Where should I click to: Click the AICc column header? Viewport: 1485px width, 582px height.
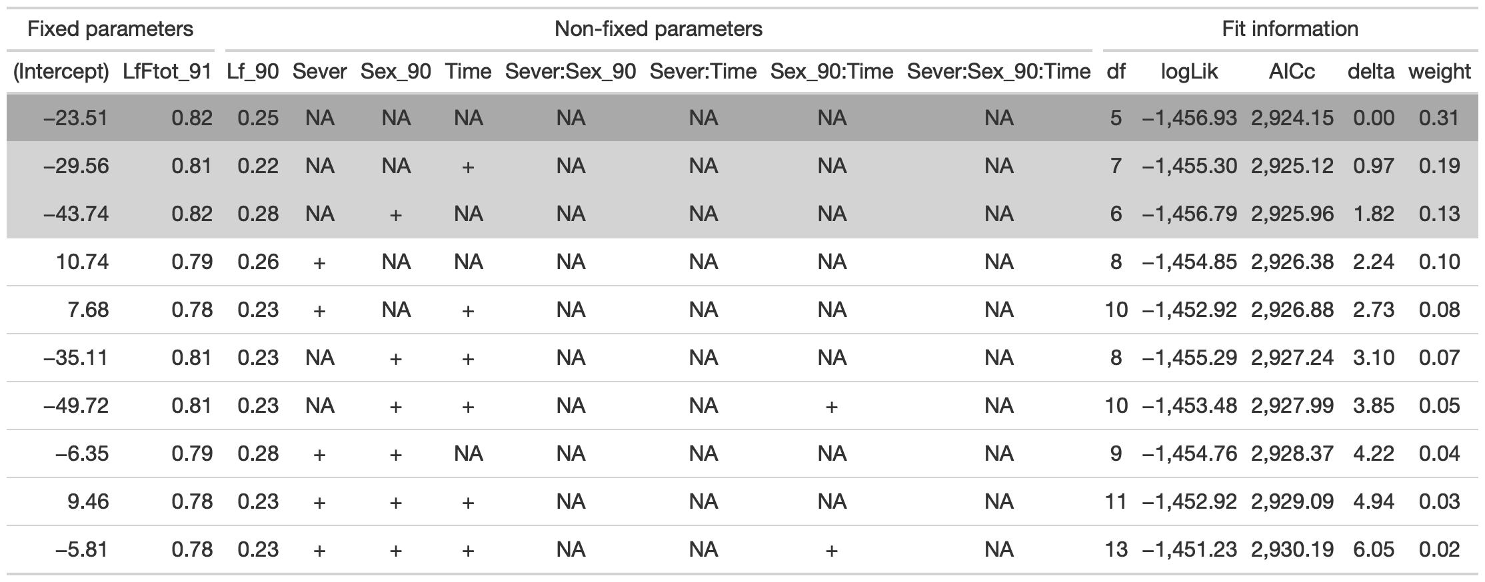coord(1292,71)
